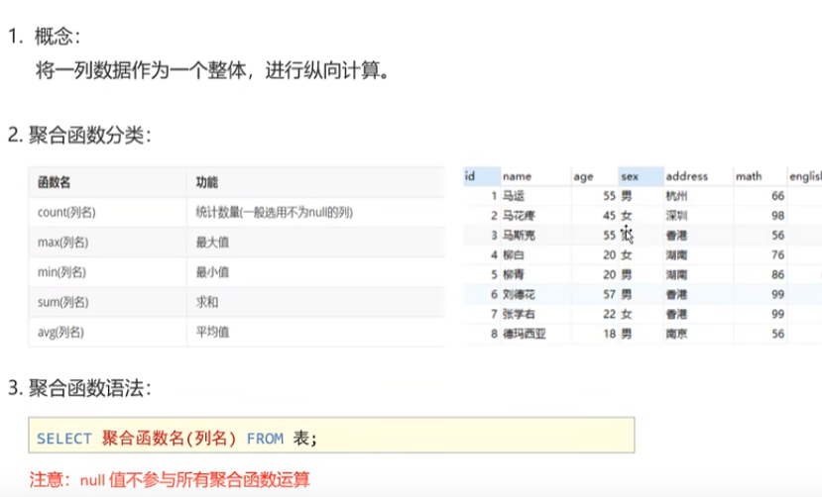Click the cut-off "english" column header
This screenshot has height=497, width=822.
click(x=805, y=177)
